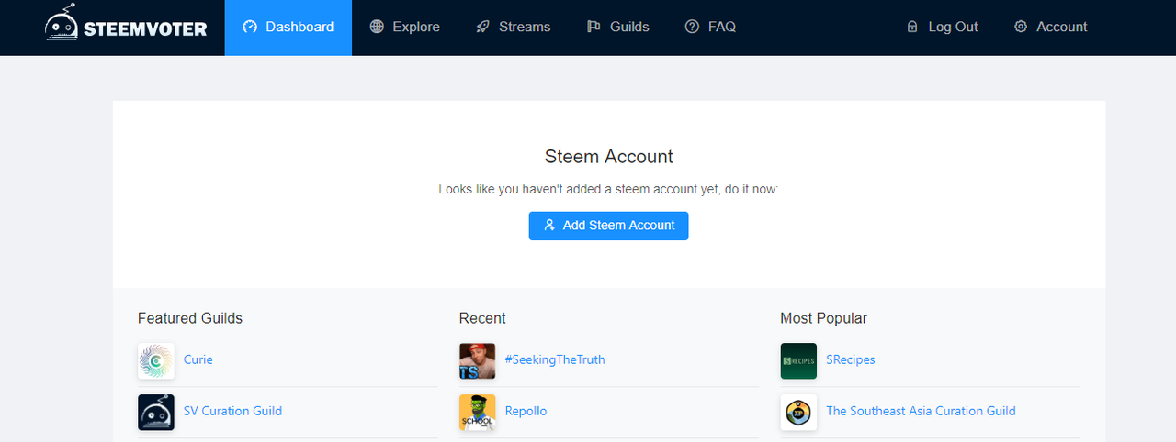The image size is (1176, 442).
Task: Click the Log Out padlock icon
Action: coord(912,27)
